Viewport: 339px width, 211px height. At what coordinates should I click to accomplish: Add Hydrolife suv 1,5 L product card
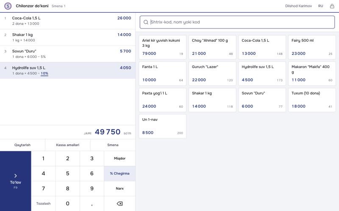[x=262, y=73]
